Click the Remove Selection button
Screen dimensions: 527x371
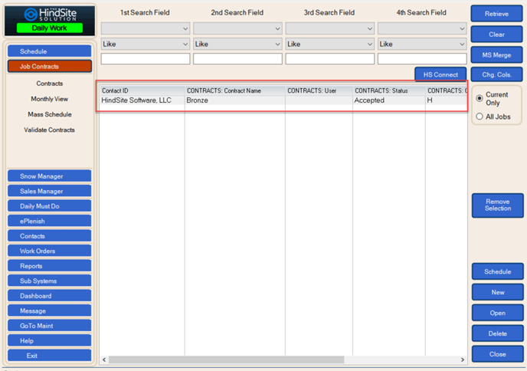[496, 205]
